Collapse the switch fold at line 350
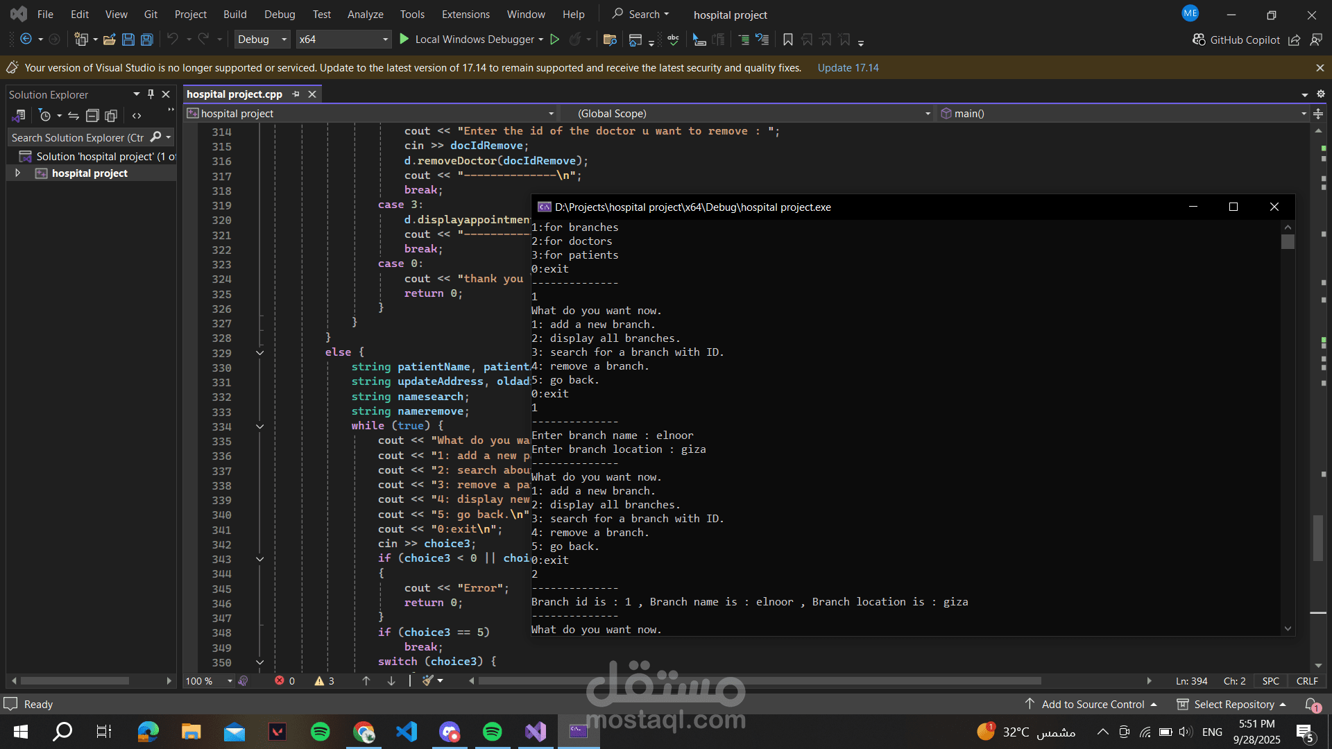 click(x=260, y=662)
